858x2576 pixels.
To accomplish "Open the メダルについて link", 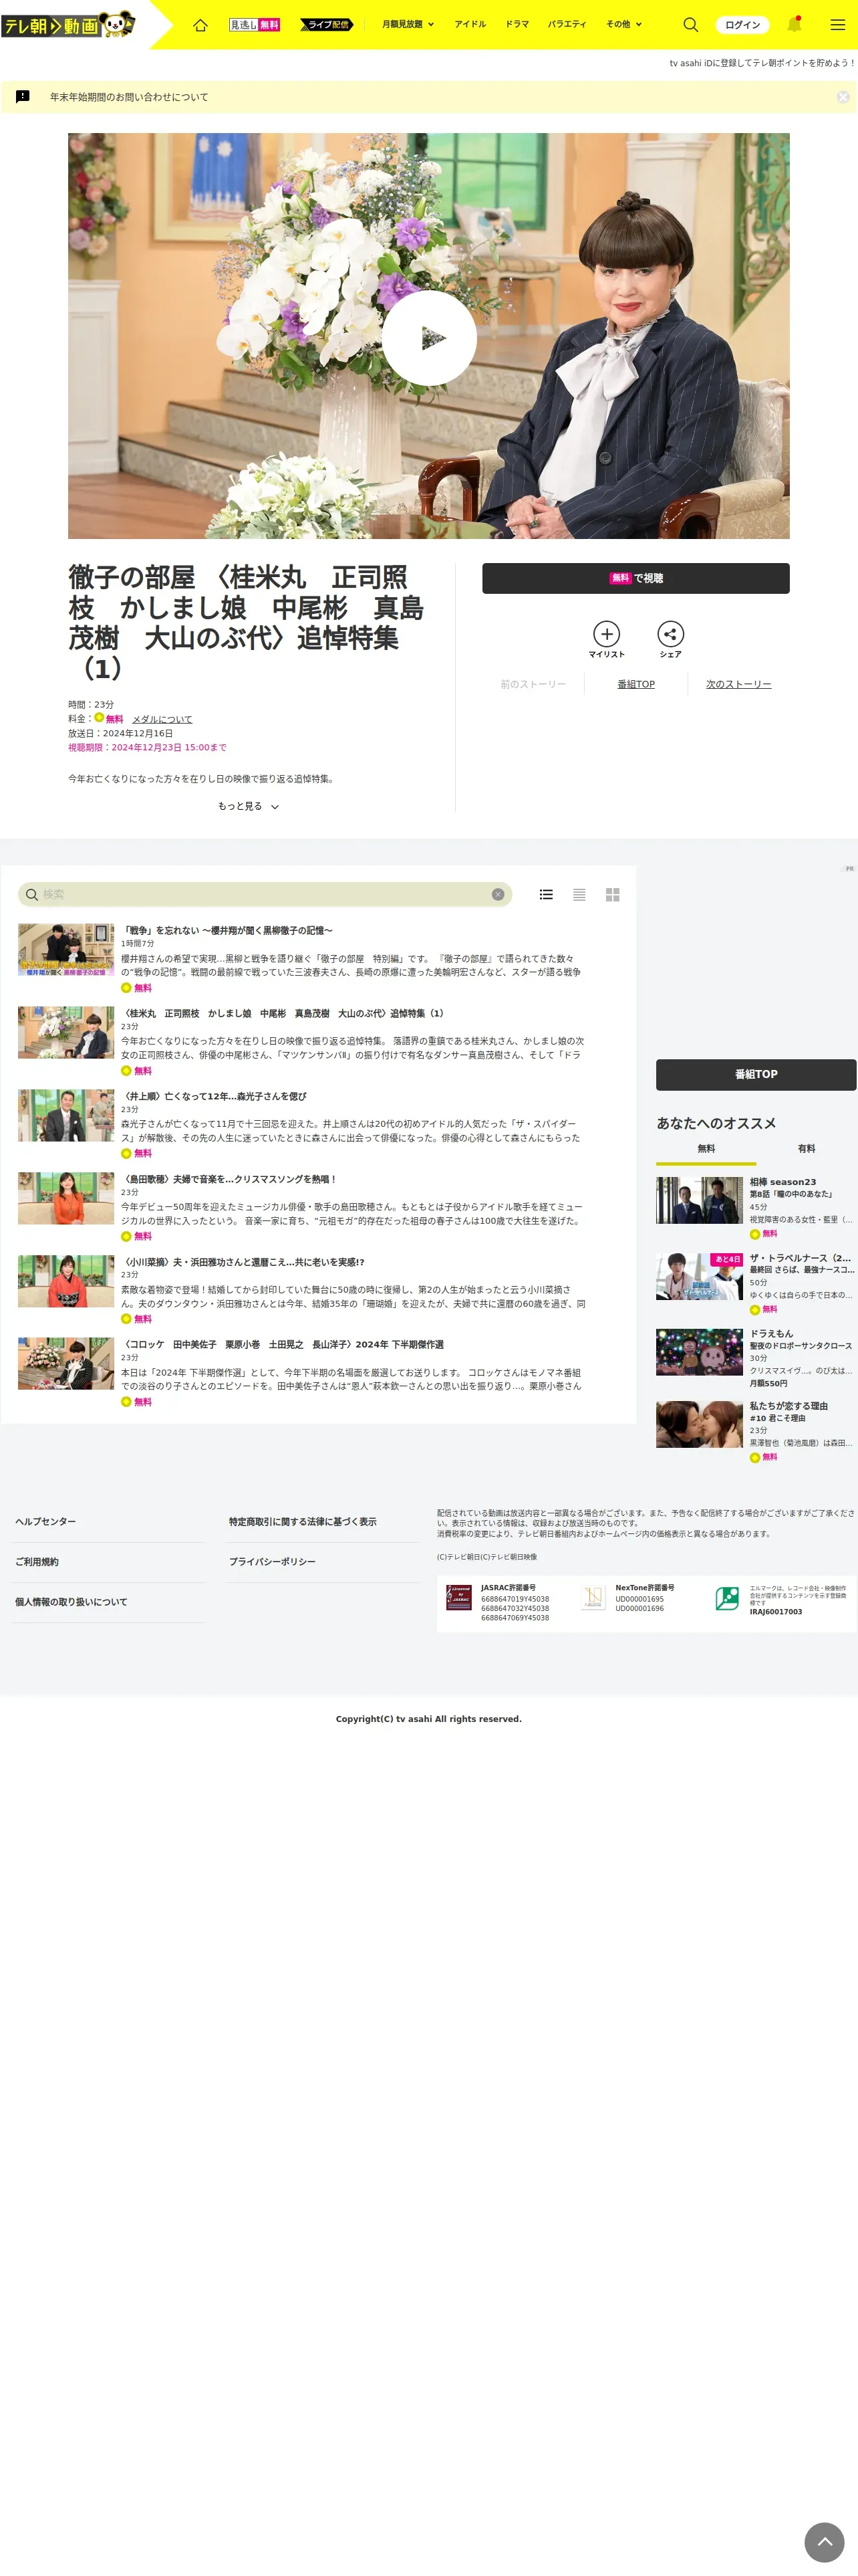I will [162, 719].
